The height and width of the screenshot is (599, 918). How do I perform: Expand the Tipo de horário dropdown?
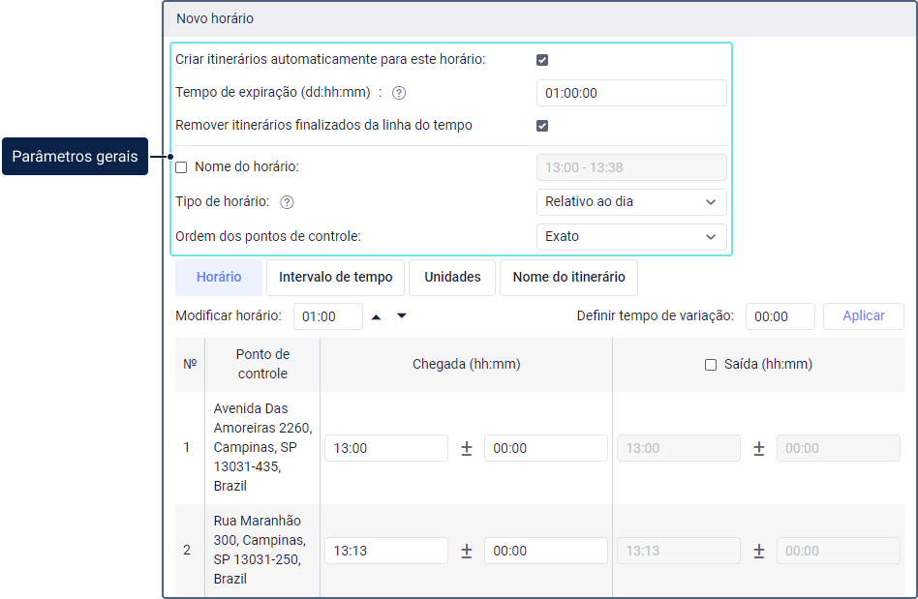630,202
